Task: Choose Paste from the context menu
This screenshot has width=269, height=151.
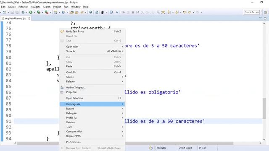Action: point(92,66)
